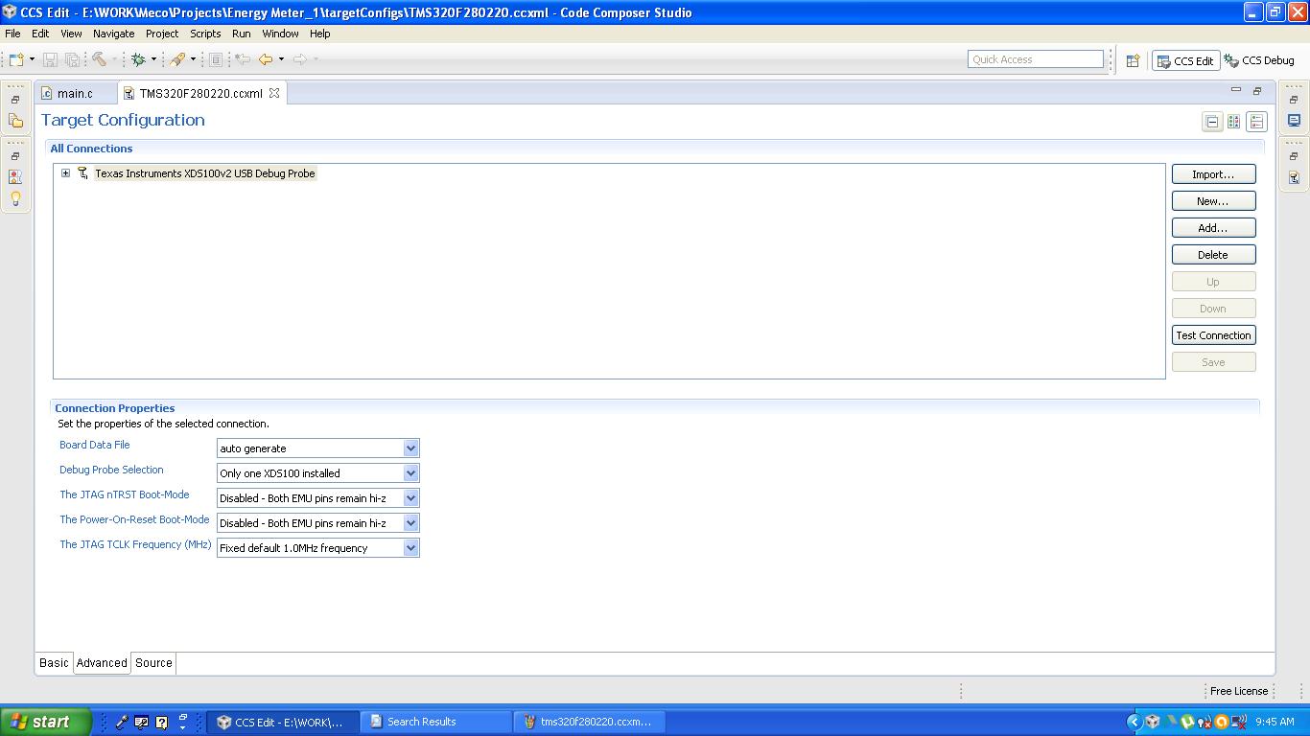The height and width of the screenshot is (736, 1310).
Task: Close the TMS320F280220.ccxml tab
Action: click(273, 94)
